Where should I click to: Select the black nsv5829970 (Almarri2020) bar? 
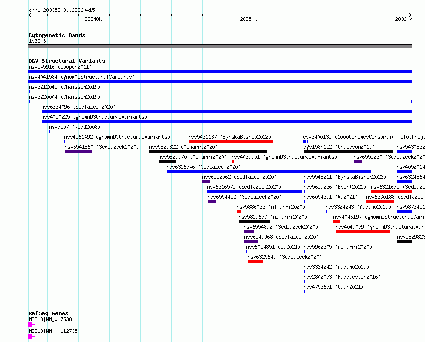tap(167, 161)
